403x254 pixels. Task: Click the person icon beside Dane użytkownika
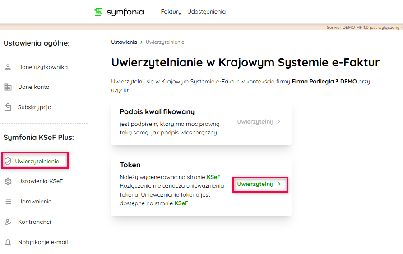[x=8, y=67]
